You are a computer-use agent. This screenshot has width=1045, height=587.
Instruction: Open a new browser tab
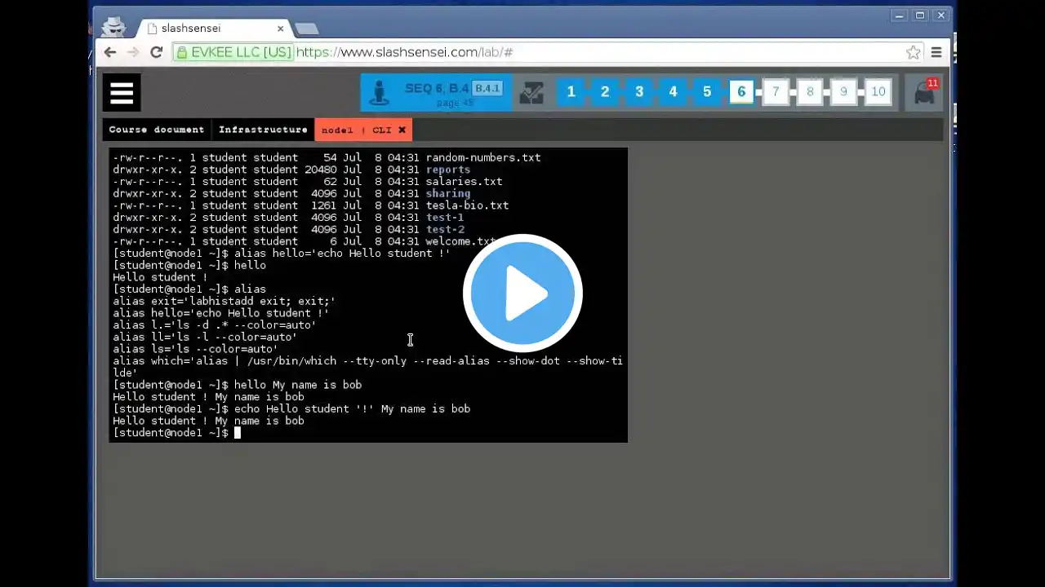point(306,29)
